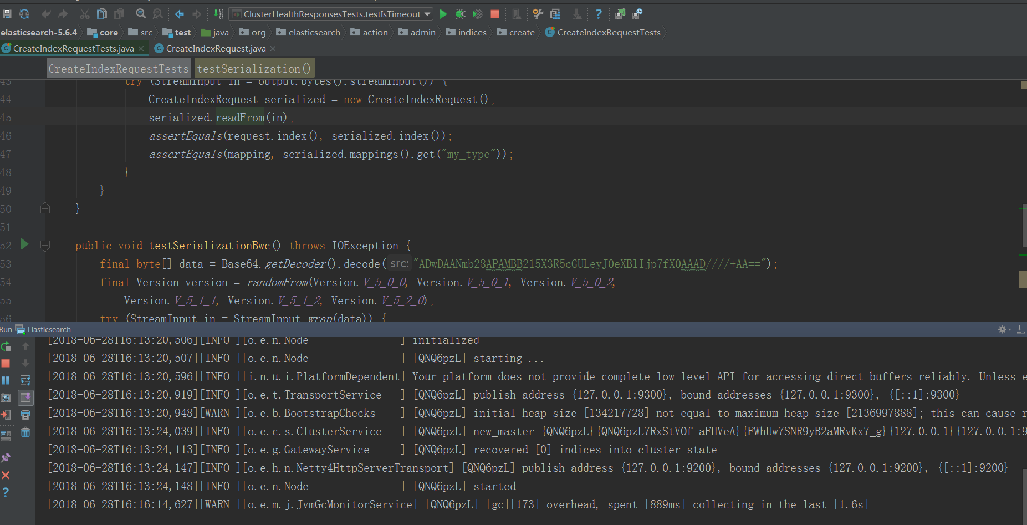The image size is (1027, 525).
Task: Collapse the testSerializationBwc method fold marker
Action: (x=45, y=245)
